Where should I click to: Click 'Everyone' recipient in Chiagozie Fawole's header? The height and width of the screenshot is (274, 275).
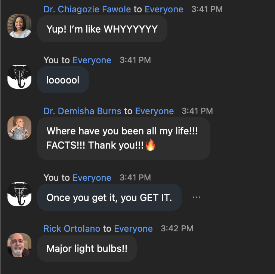tap(164, 9)
